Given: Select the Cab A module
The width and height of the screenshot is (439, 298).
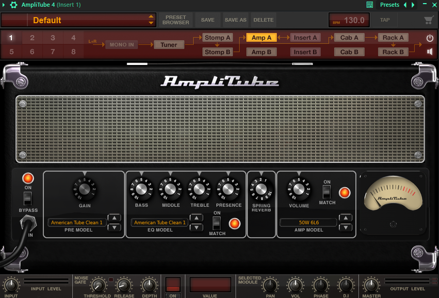Looking at the screenshot, I should pyautogui.click(x=349, y=37).
